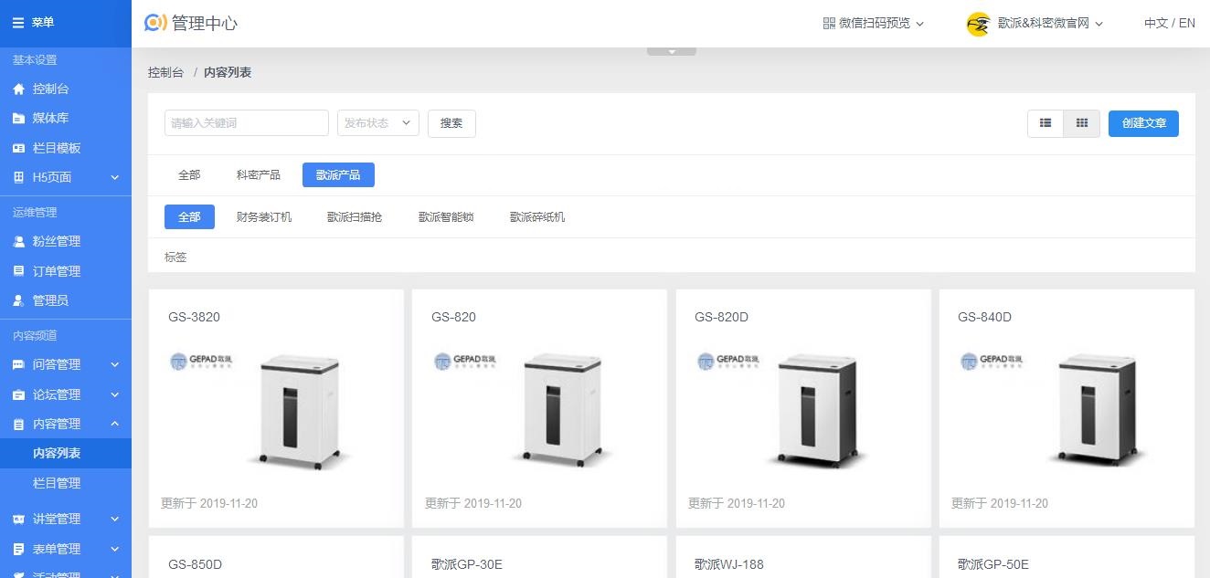1210x578 pixels.
Task: Switch to list view layout
Action: [x=1045, y=123]
